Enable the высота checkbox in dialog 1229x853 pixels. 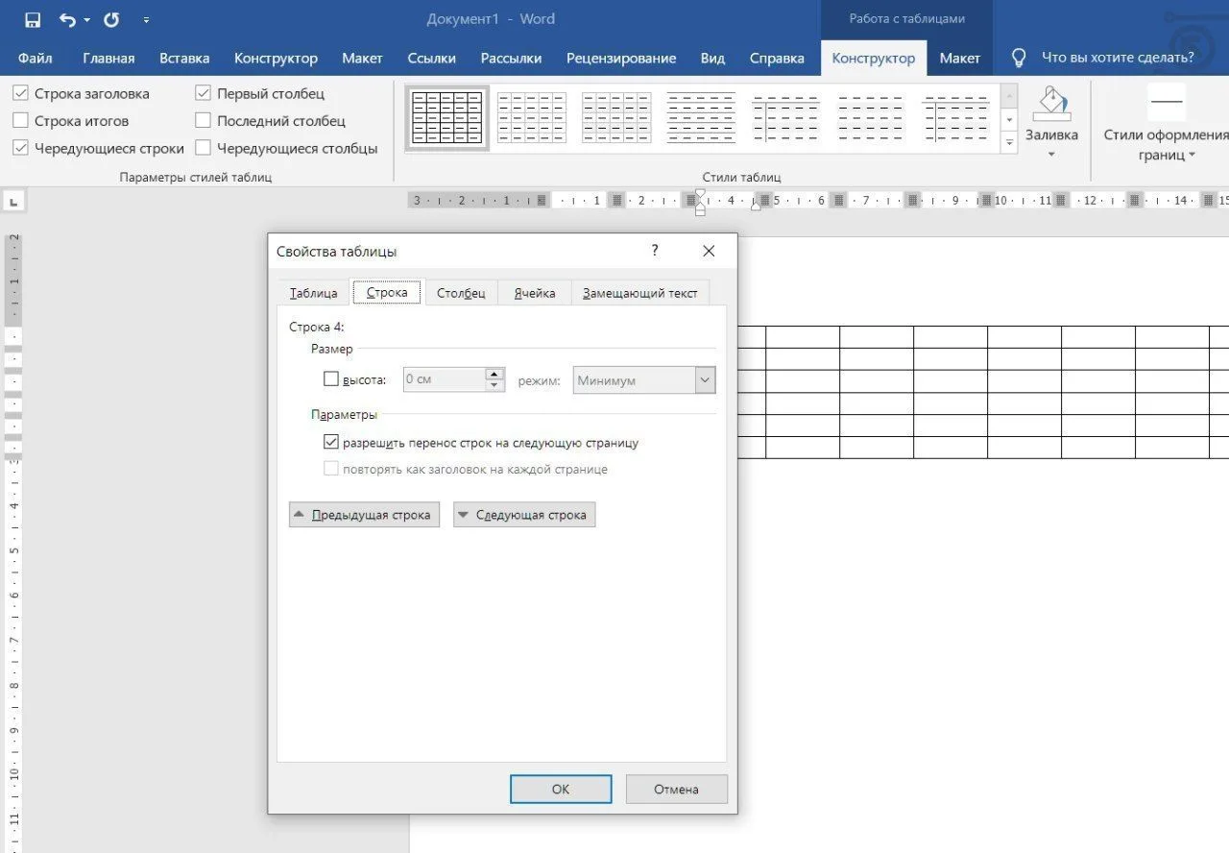331,379
